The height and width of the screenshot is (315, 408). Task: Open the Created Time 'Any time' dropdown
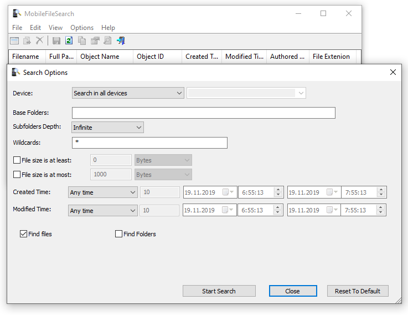(x=103, y=193)
